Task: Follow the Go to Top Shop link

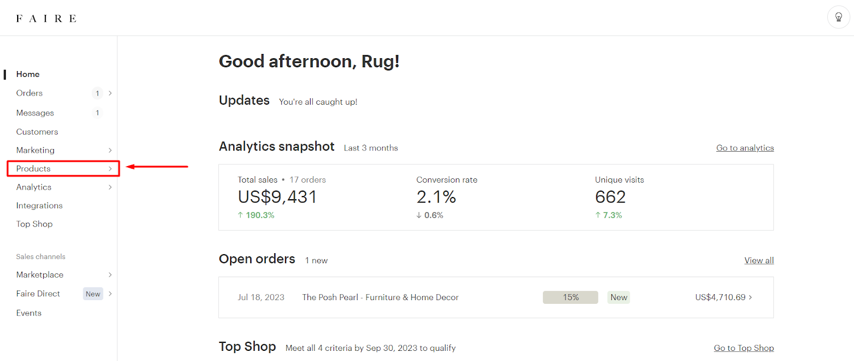Action: click(744, 348)
